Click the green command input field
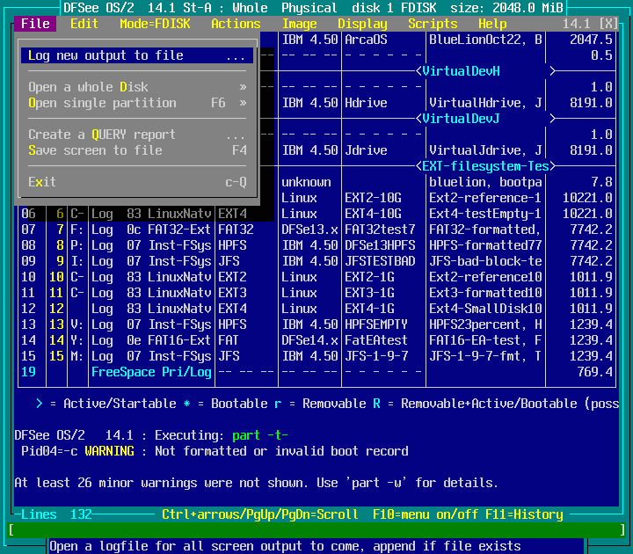 [316, 530]
